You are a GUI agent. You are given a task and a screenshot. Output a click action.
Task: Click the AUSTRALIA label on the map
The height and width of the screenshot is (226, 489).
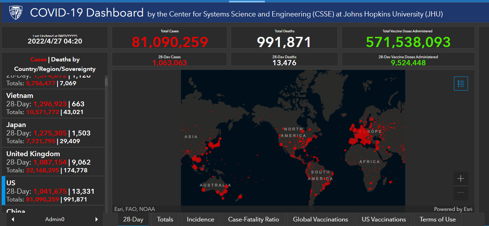pos(215,185)
